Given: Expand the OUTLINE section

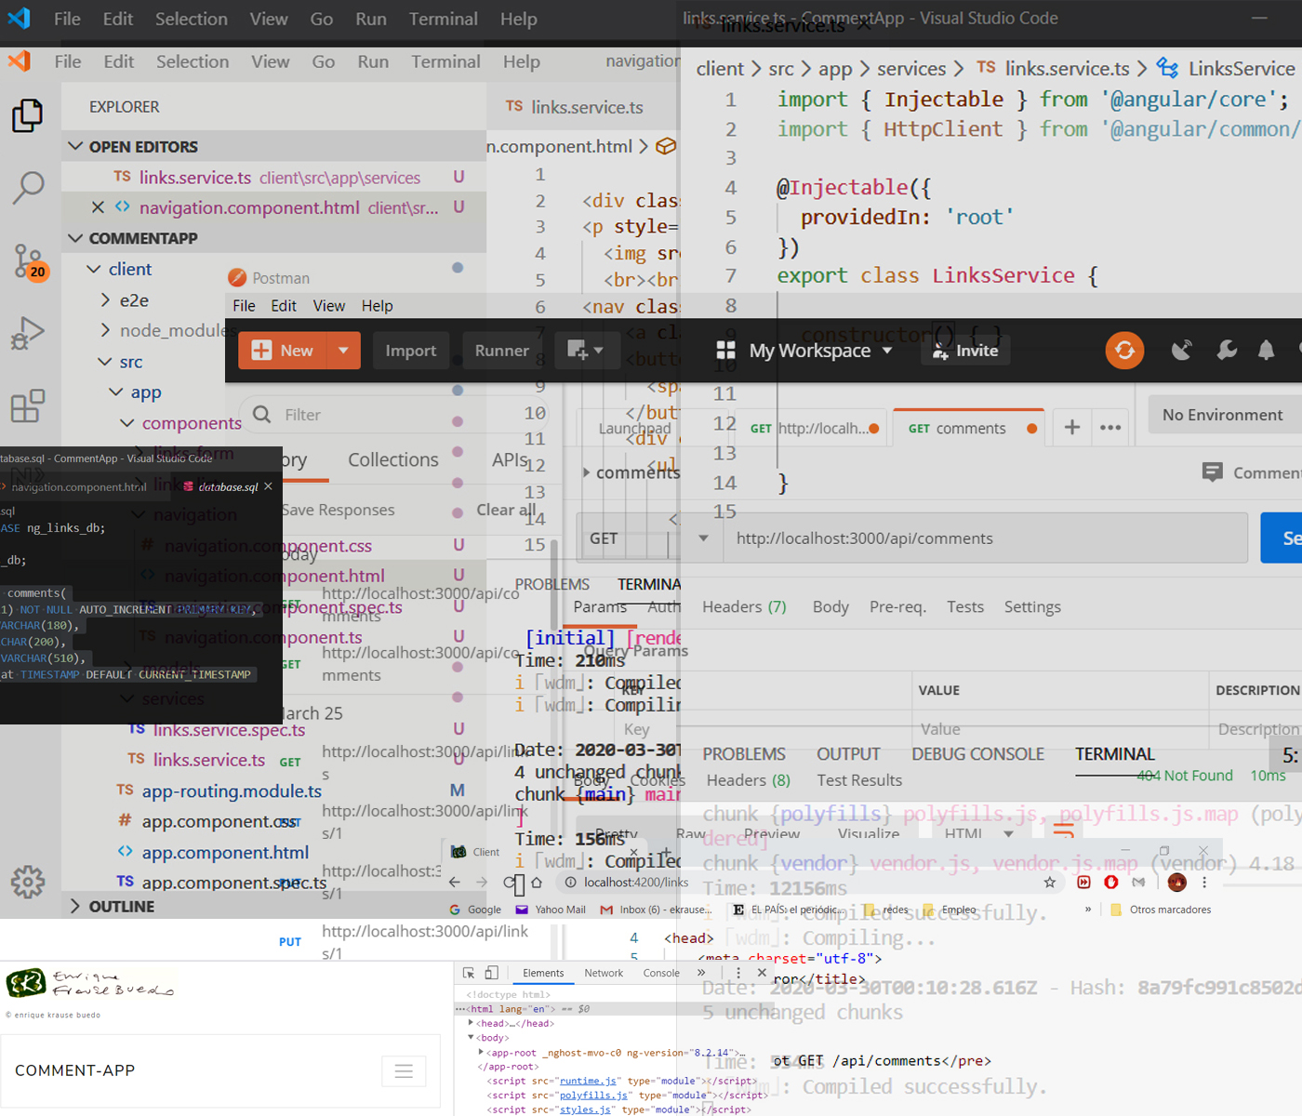Looking at the screenshot, I should coord(75,906).
